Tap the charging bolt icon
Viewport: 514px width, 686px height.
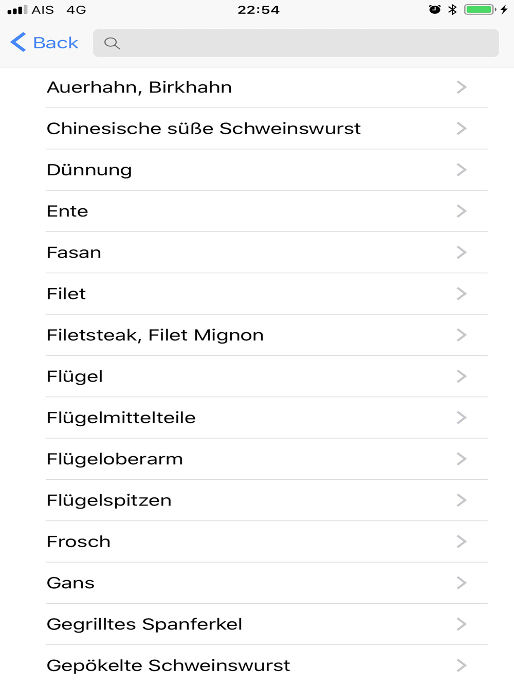click(x=504, y=9)
